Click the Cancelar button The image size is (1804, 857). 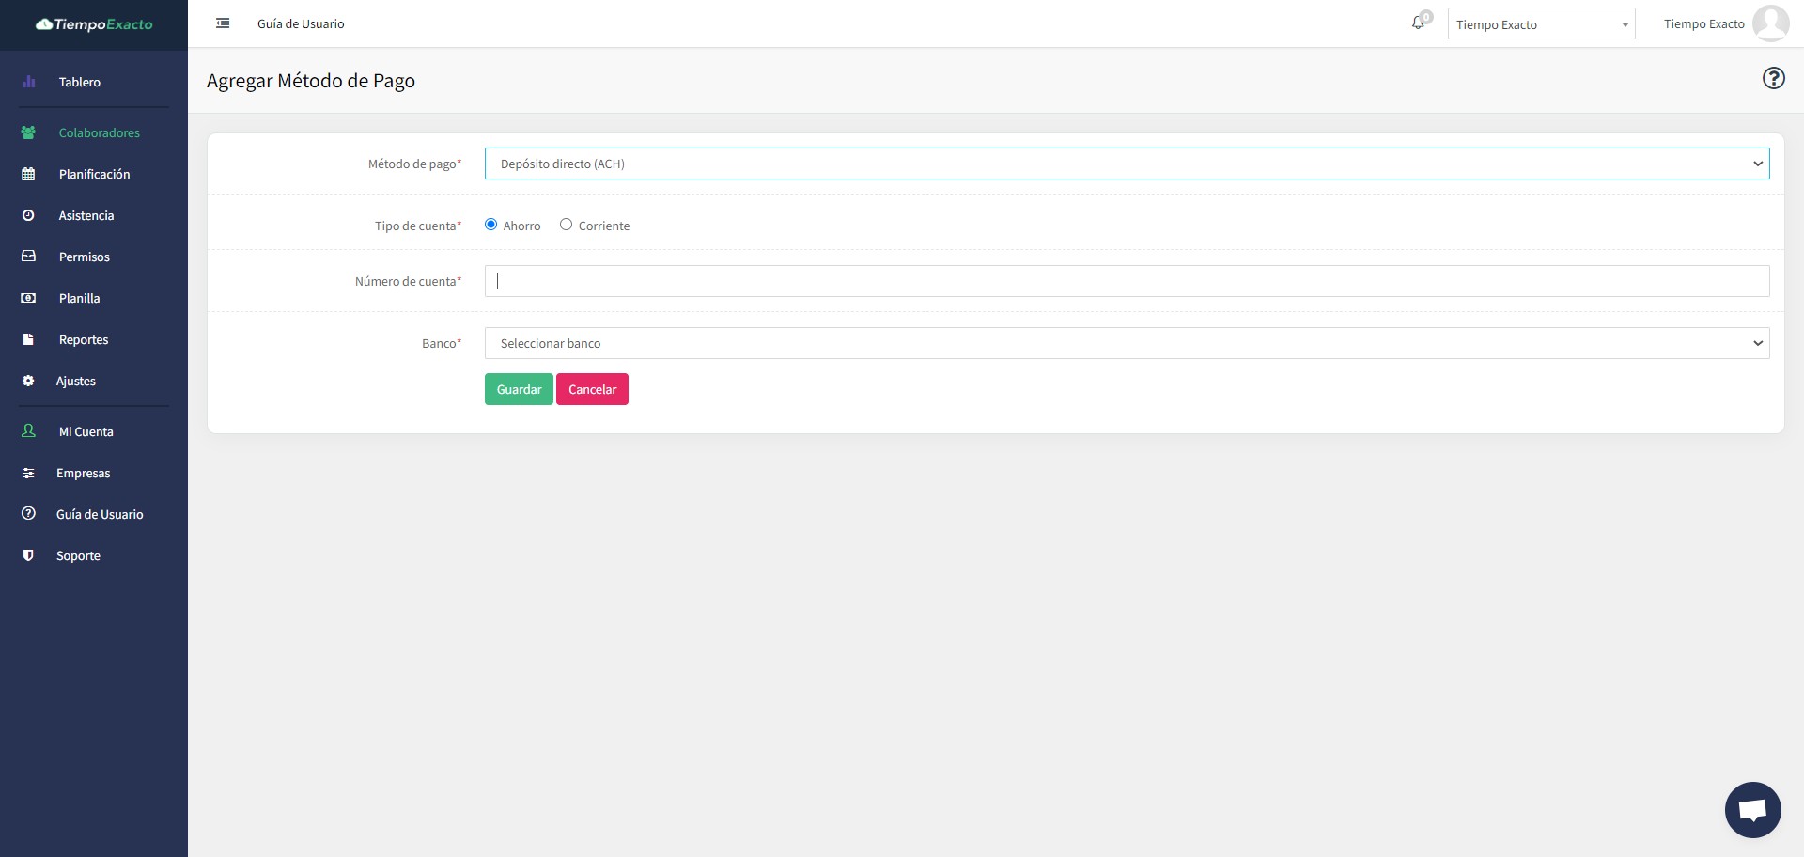pos(592,389)
